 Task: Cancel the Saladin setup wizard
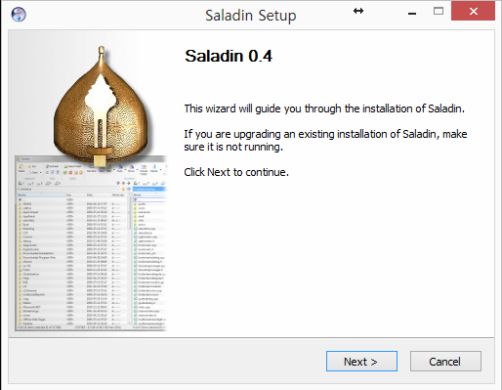coord(445,361)
